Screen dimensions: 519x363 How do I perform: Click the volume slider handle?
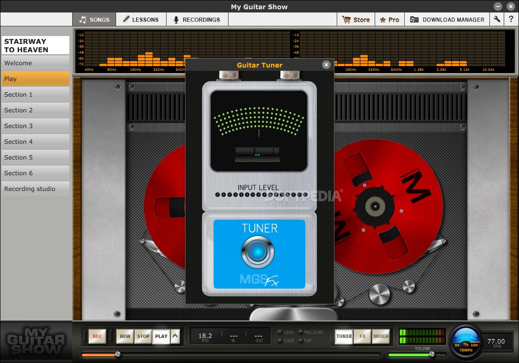click(432, 354)
